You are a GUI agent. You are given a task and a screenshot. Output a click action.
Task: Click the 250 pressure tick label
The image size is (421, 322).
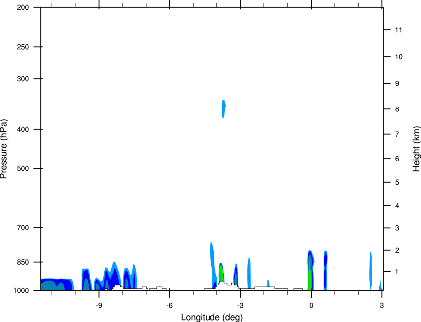point(23,47)
